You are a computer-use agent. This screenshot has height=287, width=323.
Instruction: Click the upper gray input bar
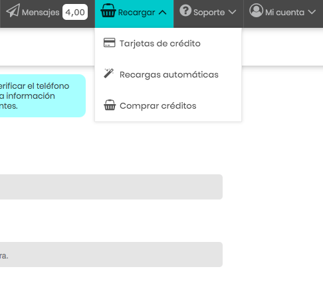(111, 187)
